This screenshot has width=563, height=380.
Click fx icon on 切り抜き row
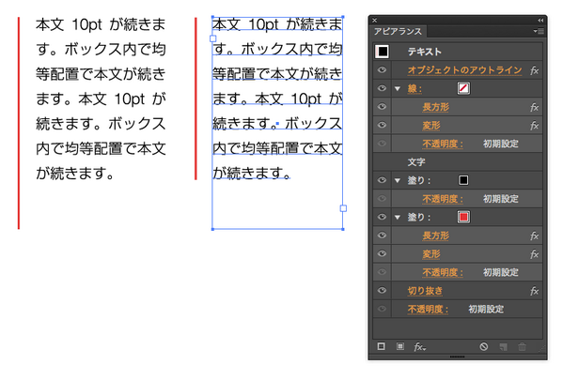(x=534, y=291)
